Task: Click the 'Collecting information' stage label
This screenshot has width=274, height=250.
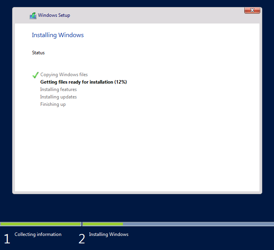Action: tap(38, 234)
